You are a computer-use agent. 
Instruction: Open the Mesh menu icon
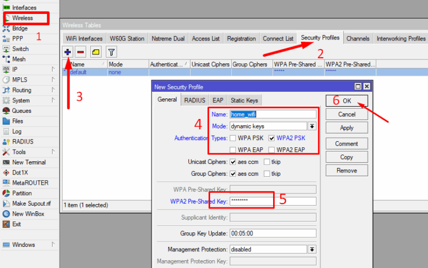(6, 59)
